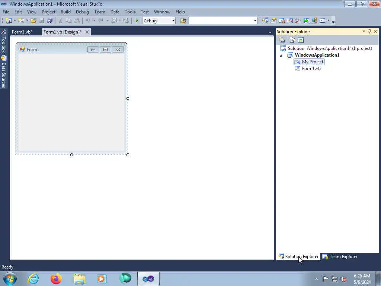The image size is (381, 286).
Task: Open the Window menu
Action: 162,12
